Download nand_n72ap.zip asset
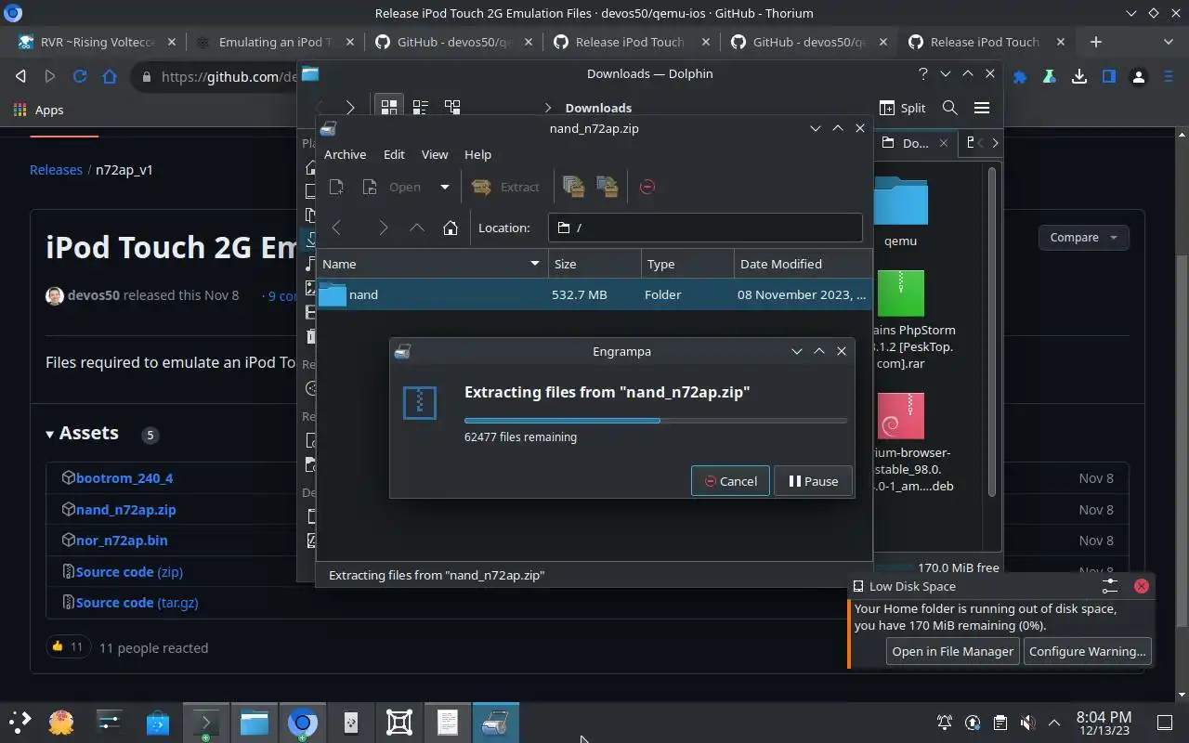This screenshot has width=1189, height=743. (x=125, y=510)
